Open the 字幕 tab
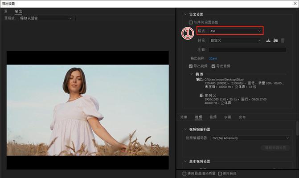299x178 pixels. point(228,117)
